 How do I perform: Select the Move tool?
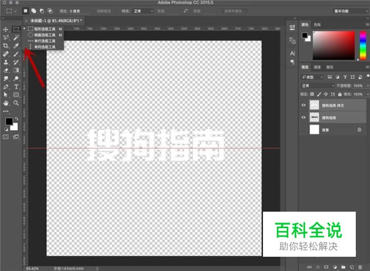click(6, 29)
